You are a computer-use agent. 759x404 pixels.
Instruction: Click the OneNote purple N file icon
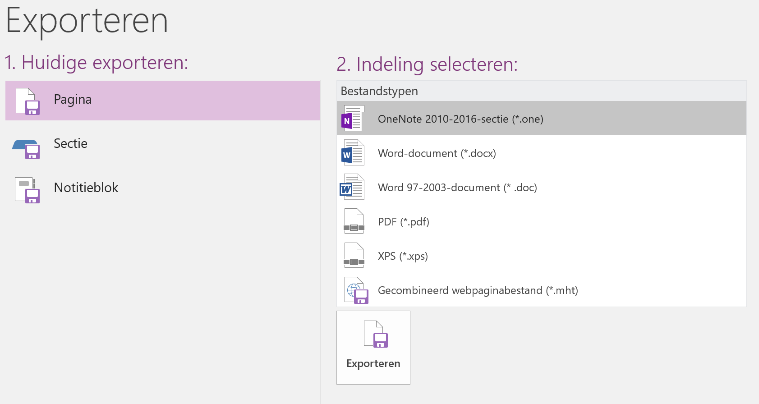click(x=353, y=118)
